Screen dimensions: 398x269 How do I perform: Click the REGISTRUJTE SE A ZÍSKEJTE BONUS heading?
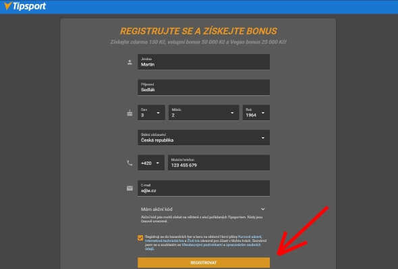[x=198, y=31]
